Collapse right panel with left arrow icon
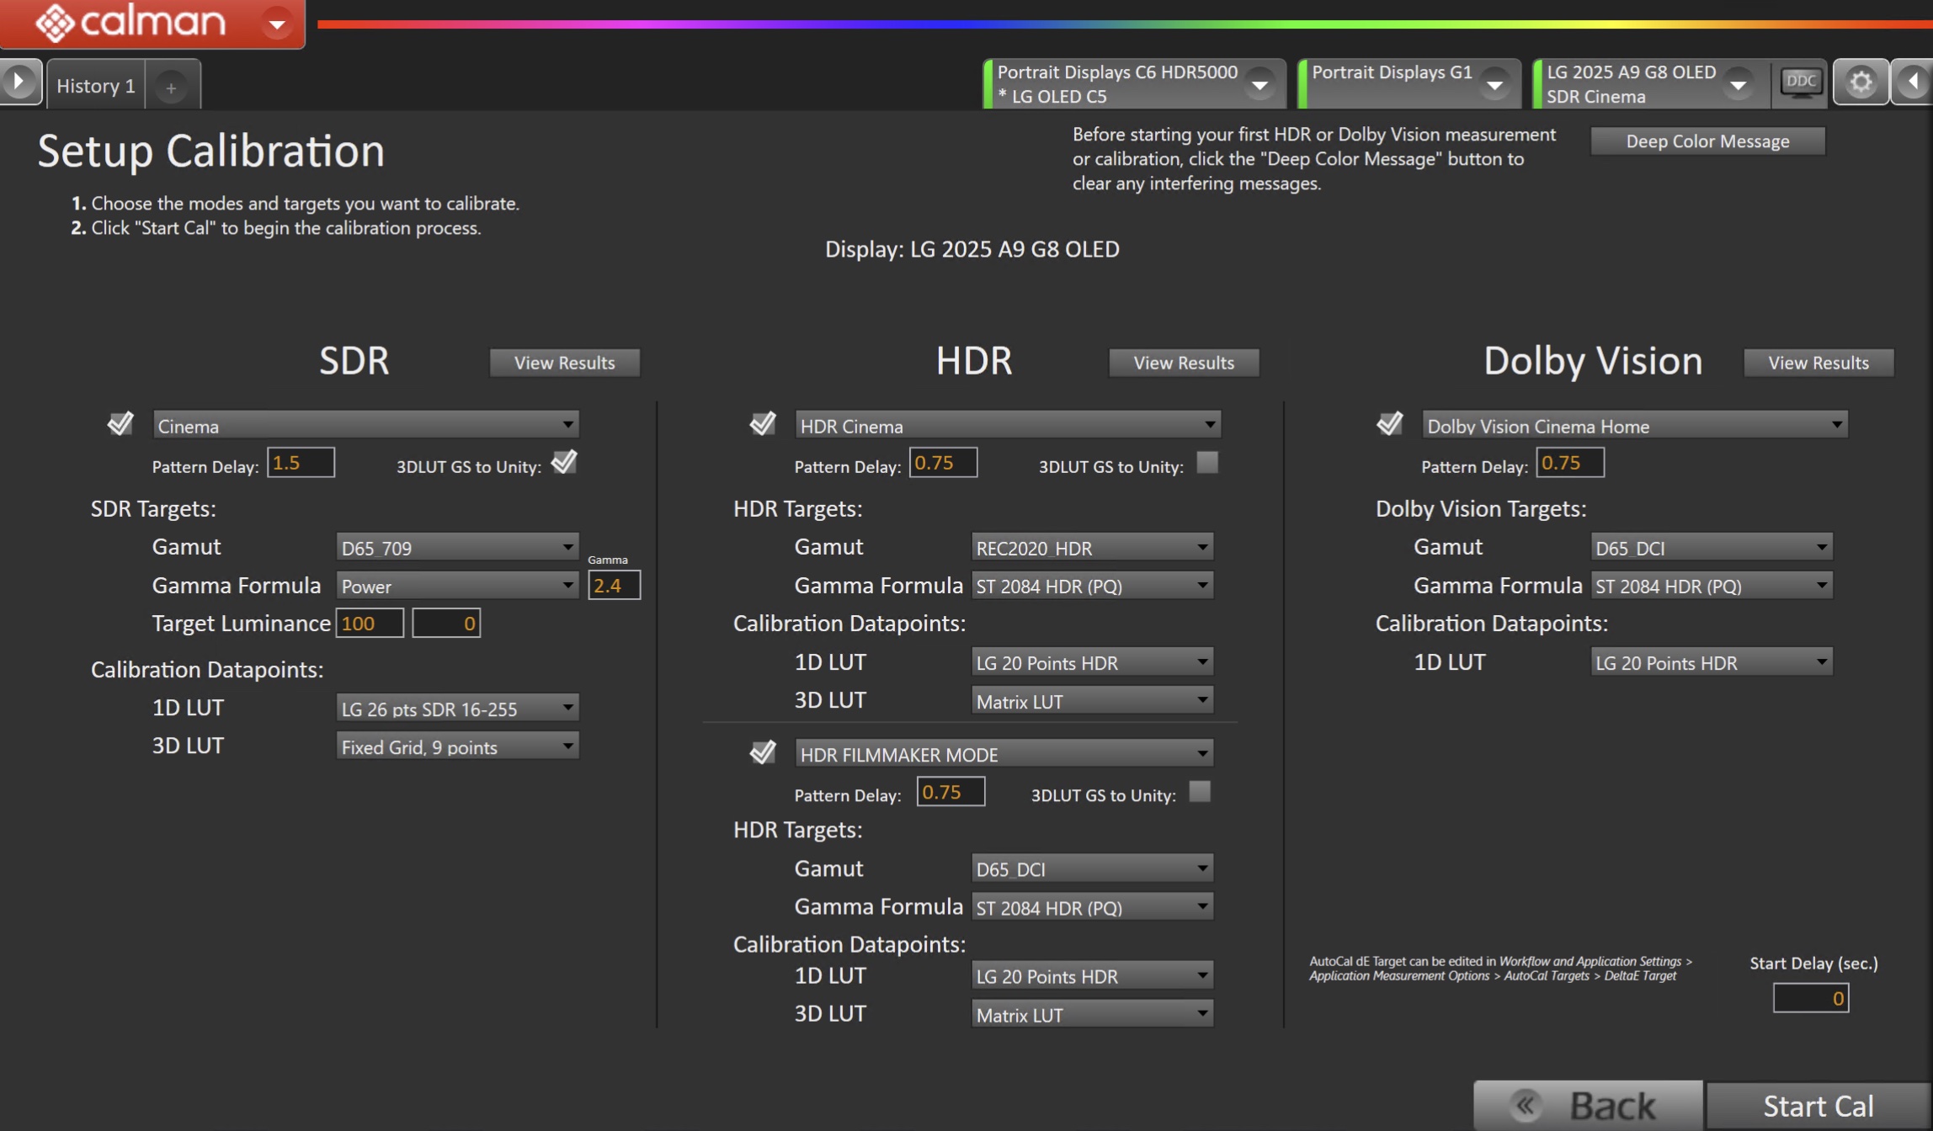The width and height of the screenshot is (1933, 1131). pos(1913,82)
